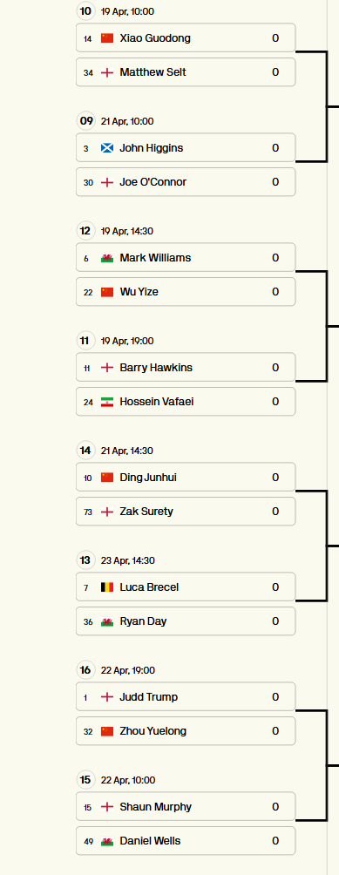Click the China flag beside Xiao Guodong
This screenshot has width=339, height=875.
pyautogui.click(x=107, y=38)
